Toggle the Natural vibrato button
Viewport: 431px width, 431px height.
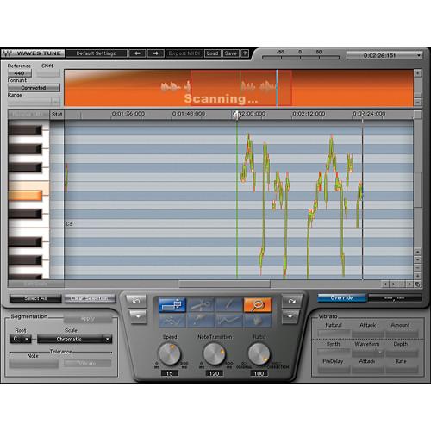point(334,334)
